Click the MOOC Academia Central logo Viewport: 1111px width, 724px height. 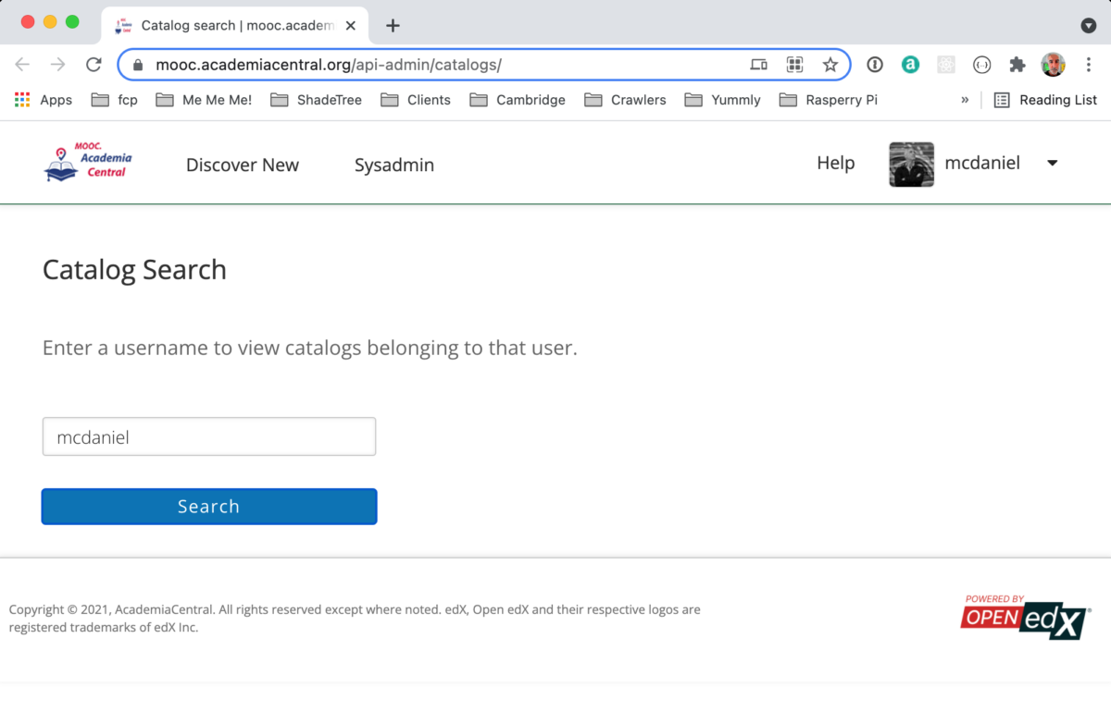(87, 163)
